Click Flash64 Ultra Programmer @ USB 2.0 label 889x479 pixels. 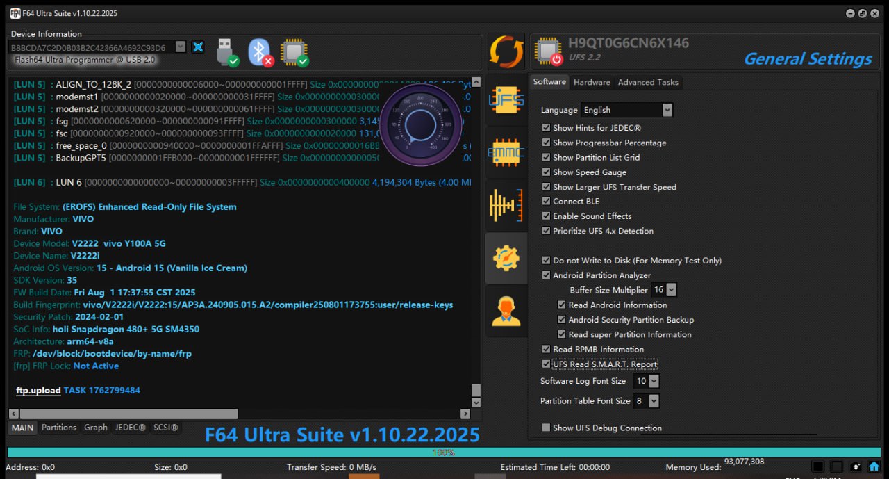85,60
